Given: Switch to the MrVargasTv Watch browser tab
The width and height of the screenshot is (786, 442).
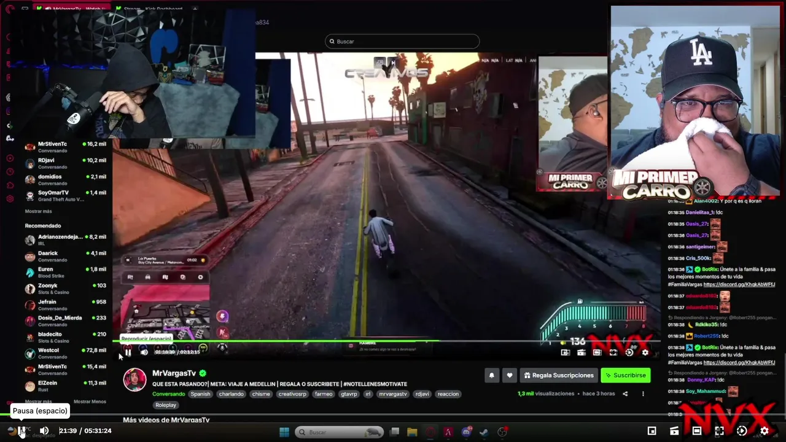Looking at the screenshot, I should click(x=71, y=9).
